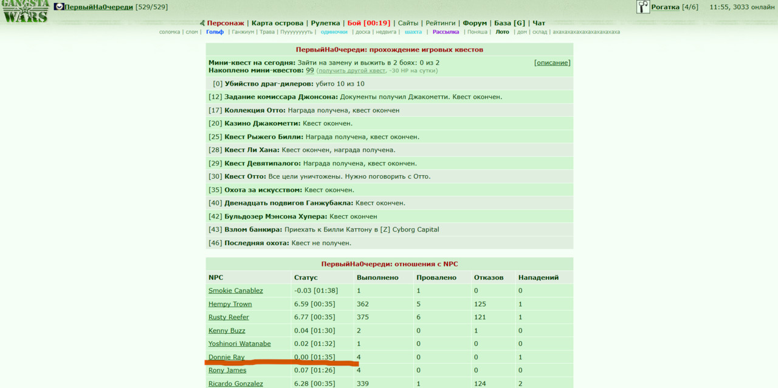The height and width of the screenshot is (388, 778).
Task: Click the склад bookmark link
Action: [x=540, y=32]
